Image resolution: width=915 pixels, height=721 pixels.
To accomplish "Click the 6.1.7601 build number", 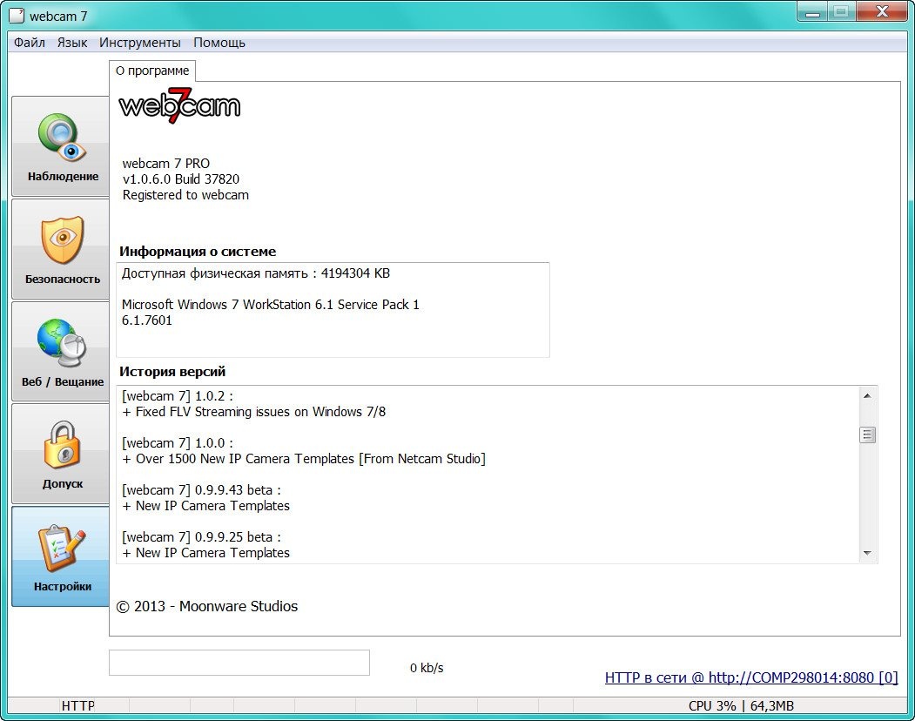I will pos(147,320).
